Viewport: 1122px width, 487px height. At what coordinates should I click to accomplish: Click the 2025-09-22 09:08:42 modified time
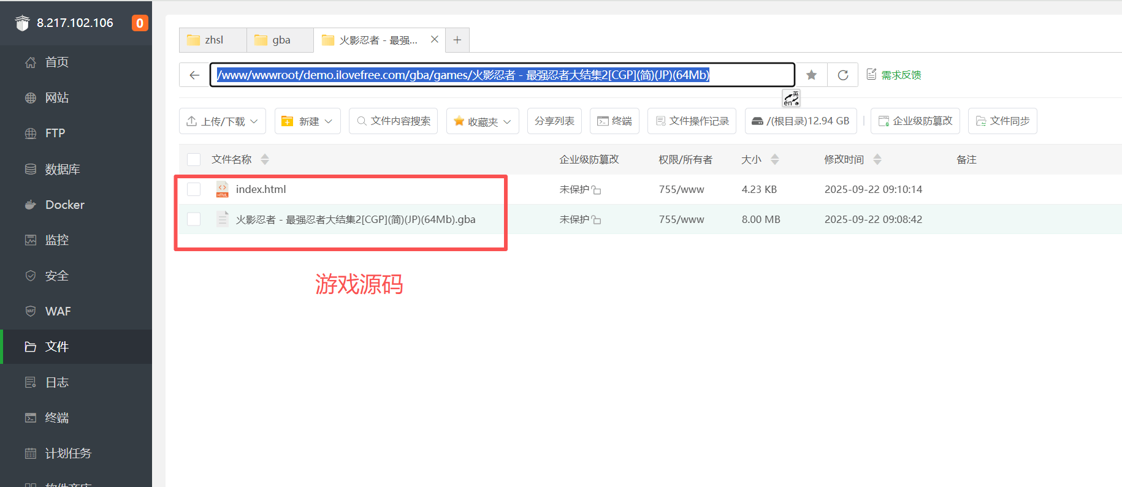pyautogui.click(x=873, y=220)
